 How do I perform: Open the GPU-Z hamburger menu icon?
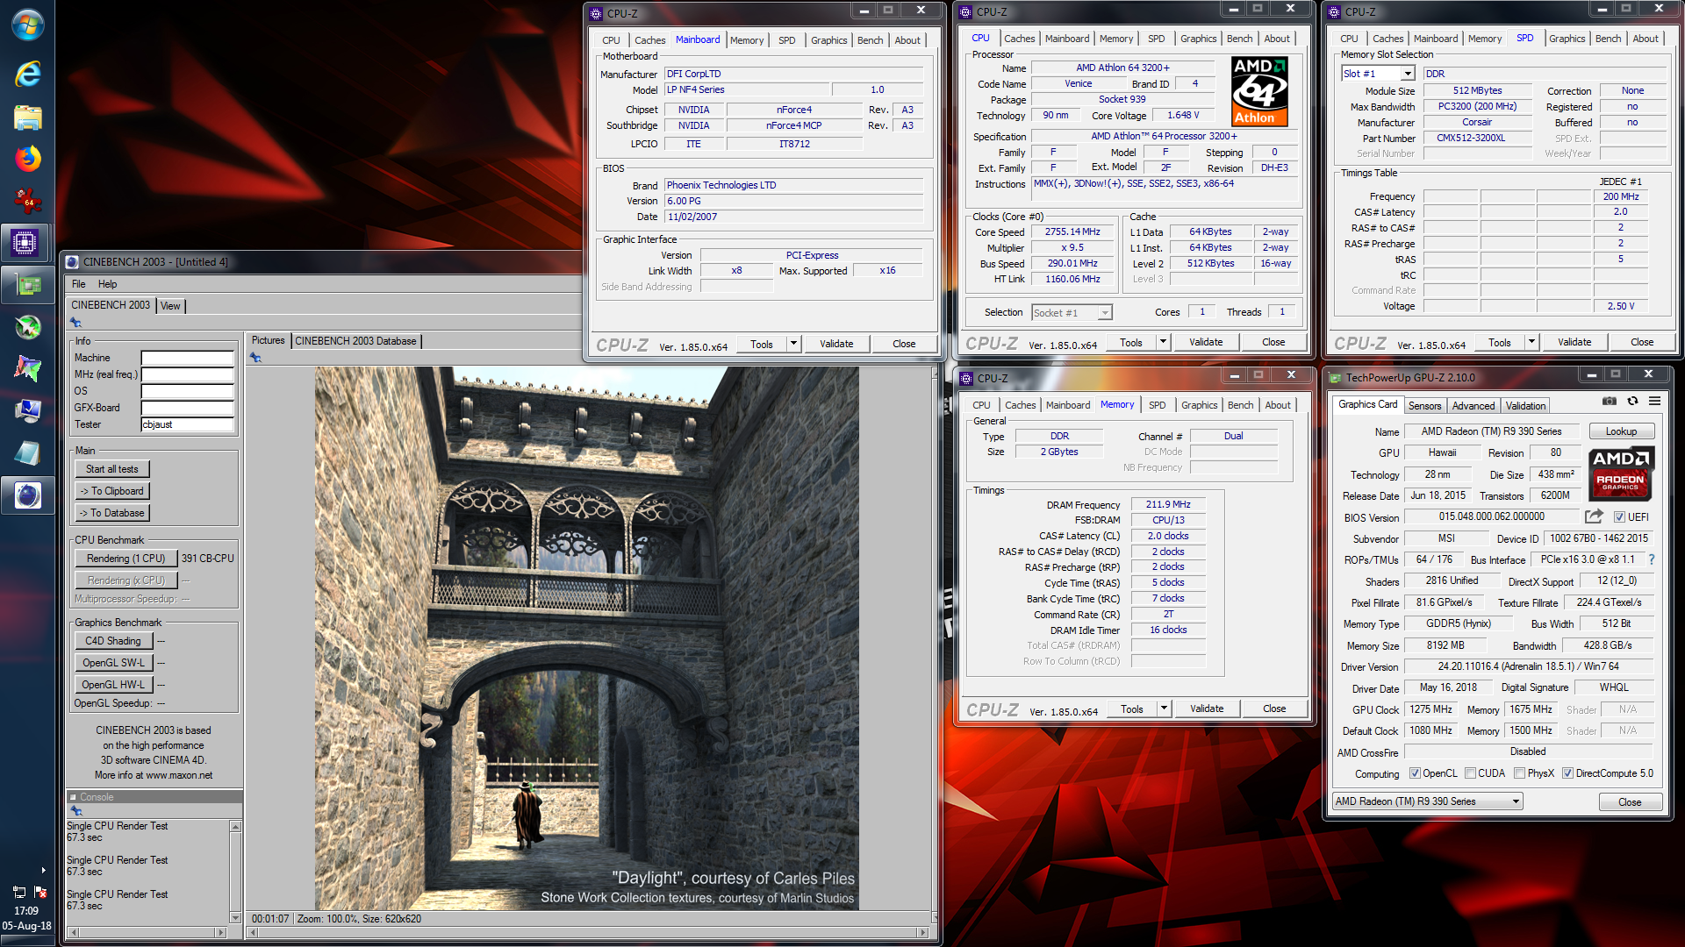click(1654, 401)
